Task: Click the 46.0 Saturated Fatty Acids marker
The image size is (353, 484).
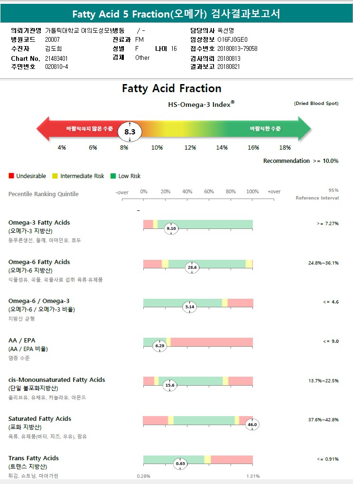Action: pos(252,425)
